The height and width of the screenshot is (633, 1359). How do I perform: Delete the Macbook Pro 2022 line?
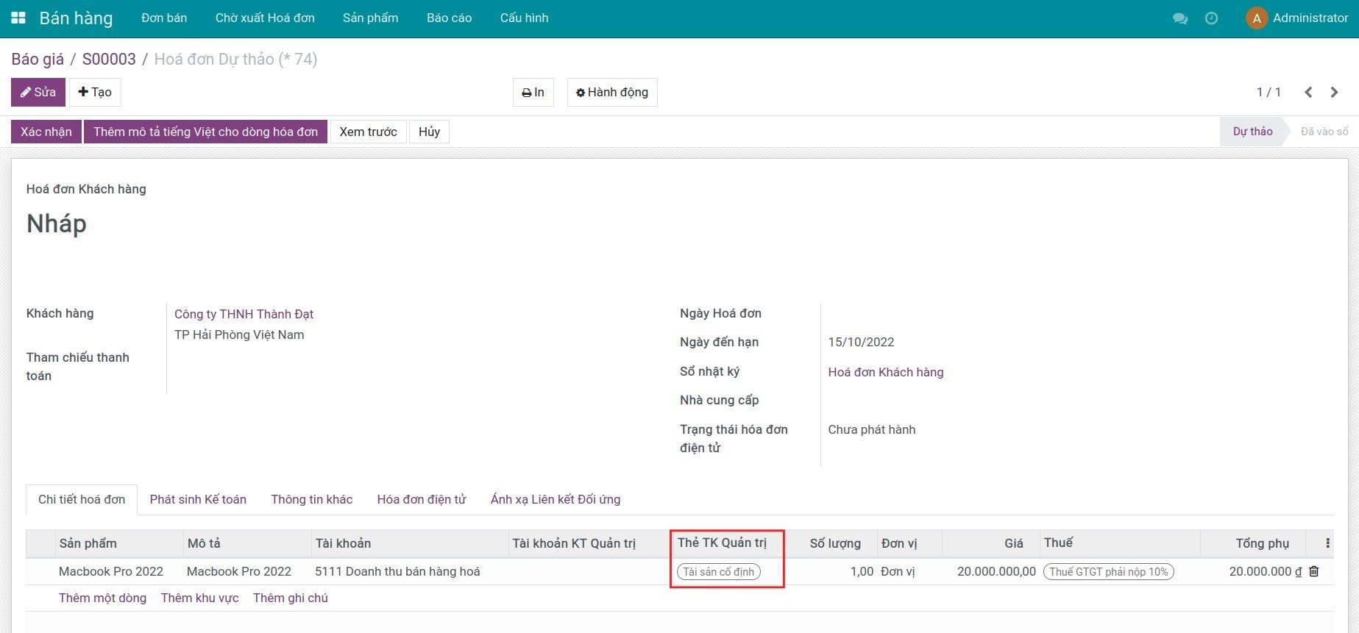(x=1314, y=571)
